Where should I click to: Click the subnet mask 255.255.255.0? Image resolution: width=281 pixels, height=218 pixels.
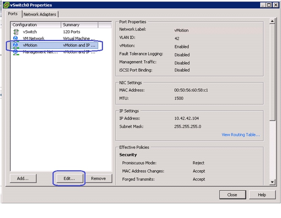click(188, 127)
